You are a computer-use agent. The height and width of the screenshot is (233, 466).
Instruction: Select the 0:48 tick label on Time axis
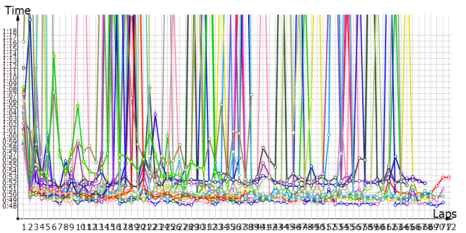[x=9, y=206]
